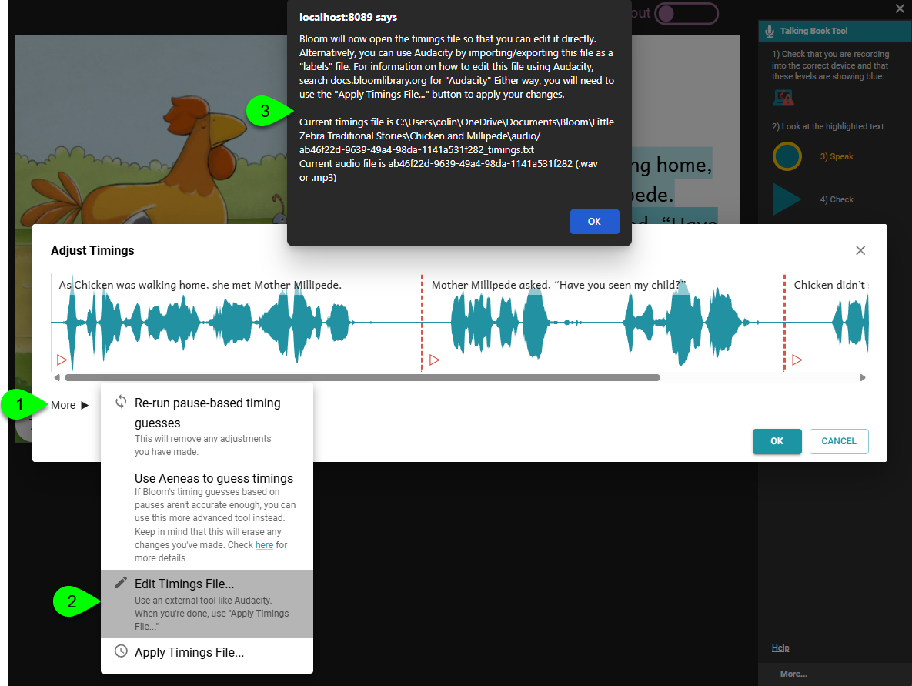Expand the More menu in Adjust Timings
912x686 pixels.
(x=70, y=405)
